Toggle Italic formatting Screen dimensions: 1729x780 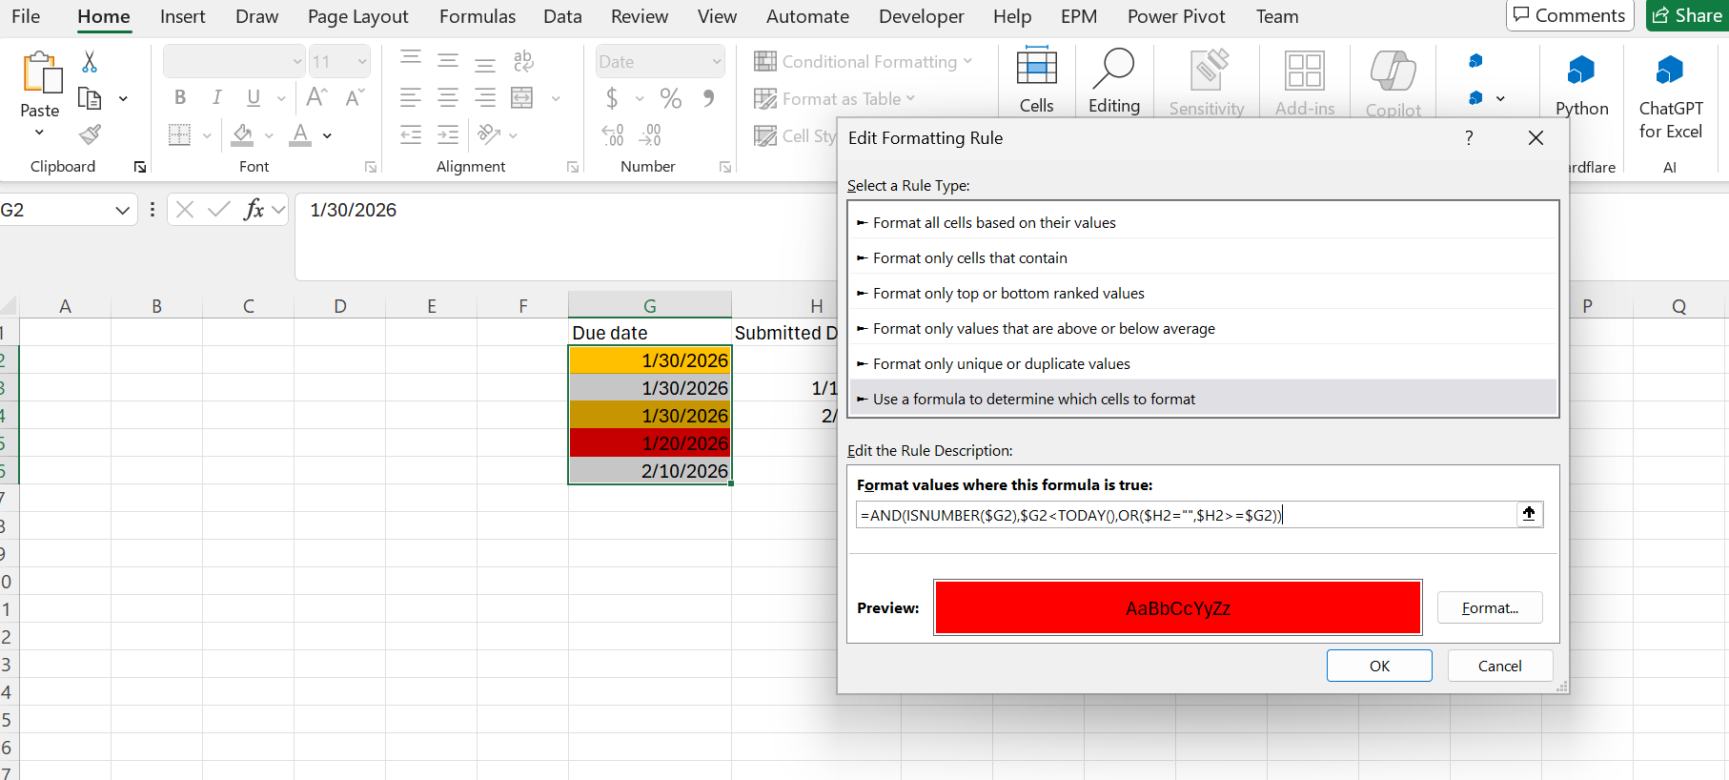(217, 97)
